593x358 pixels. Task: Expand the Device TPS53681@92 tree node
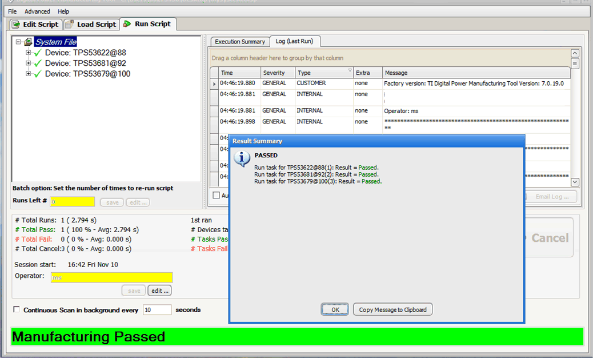(x=28, y=63)
